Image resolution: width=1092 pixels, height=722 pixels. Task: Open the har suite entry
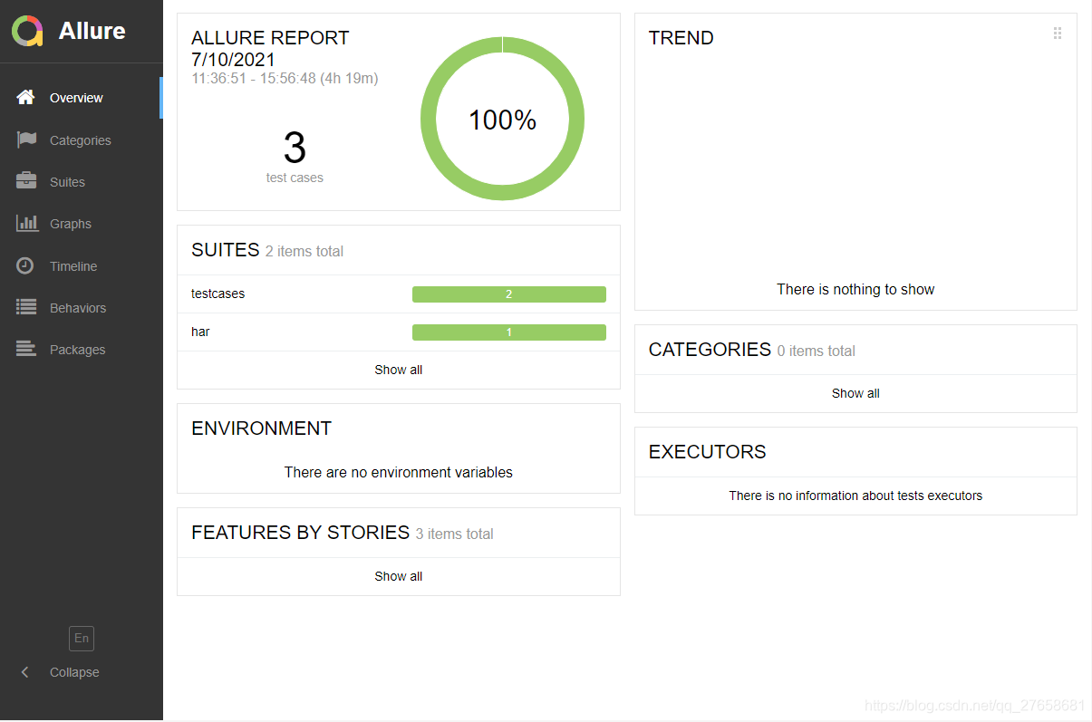tap(199, 332)
